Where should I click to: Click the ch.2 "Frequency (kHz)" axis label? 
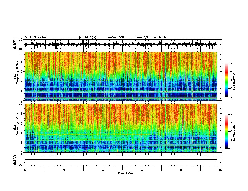coord(17,124)
